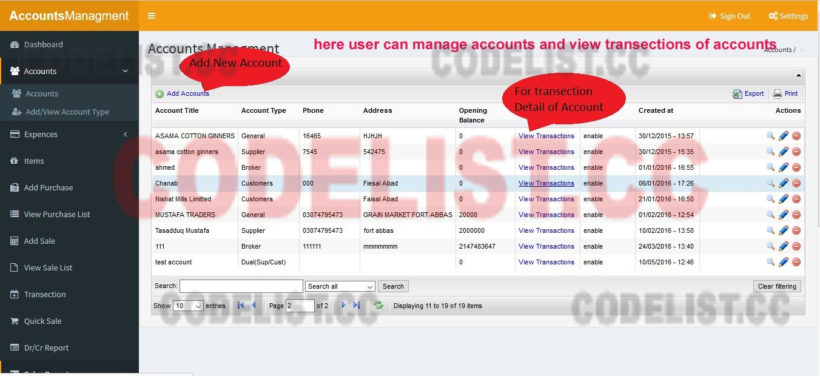Sort by Created at column
Image resolution: width=820 pixels, height=376 pixels.
pos(656,110)
